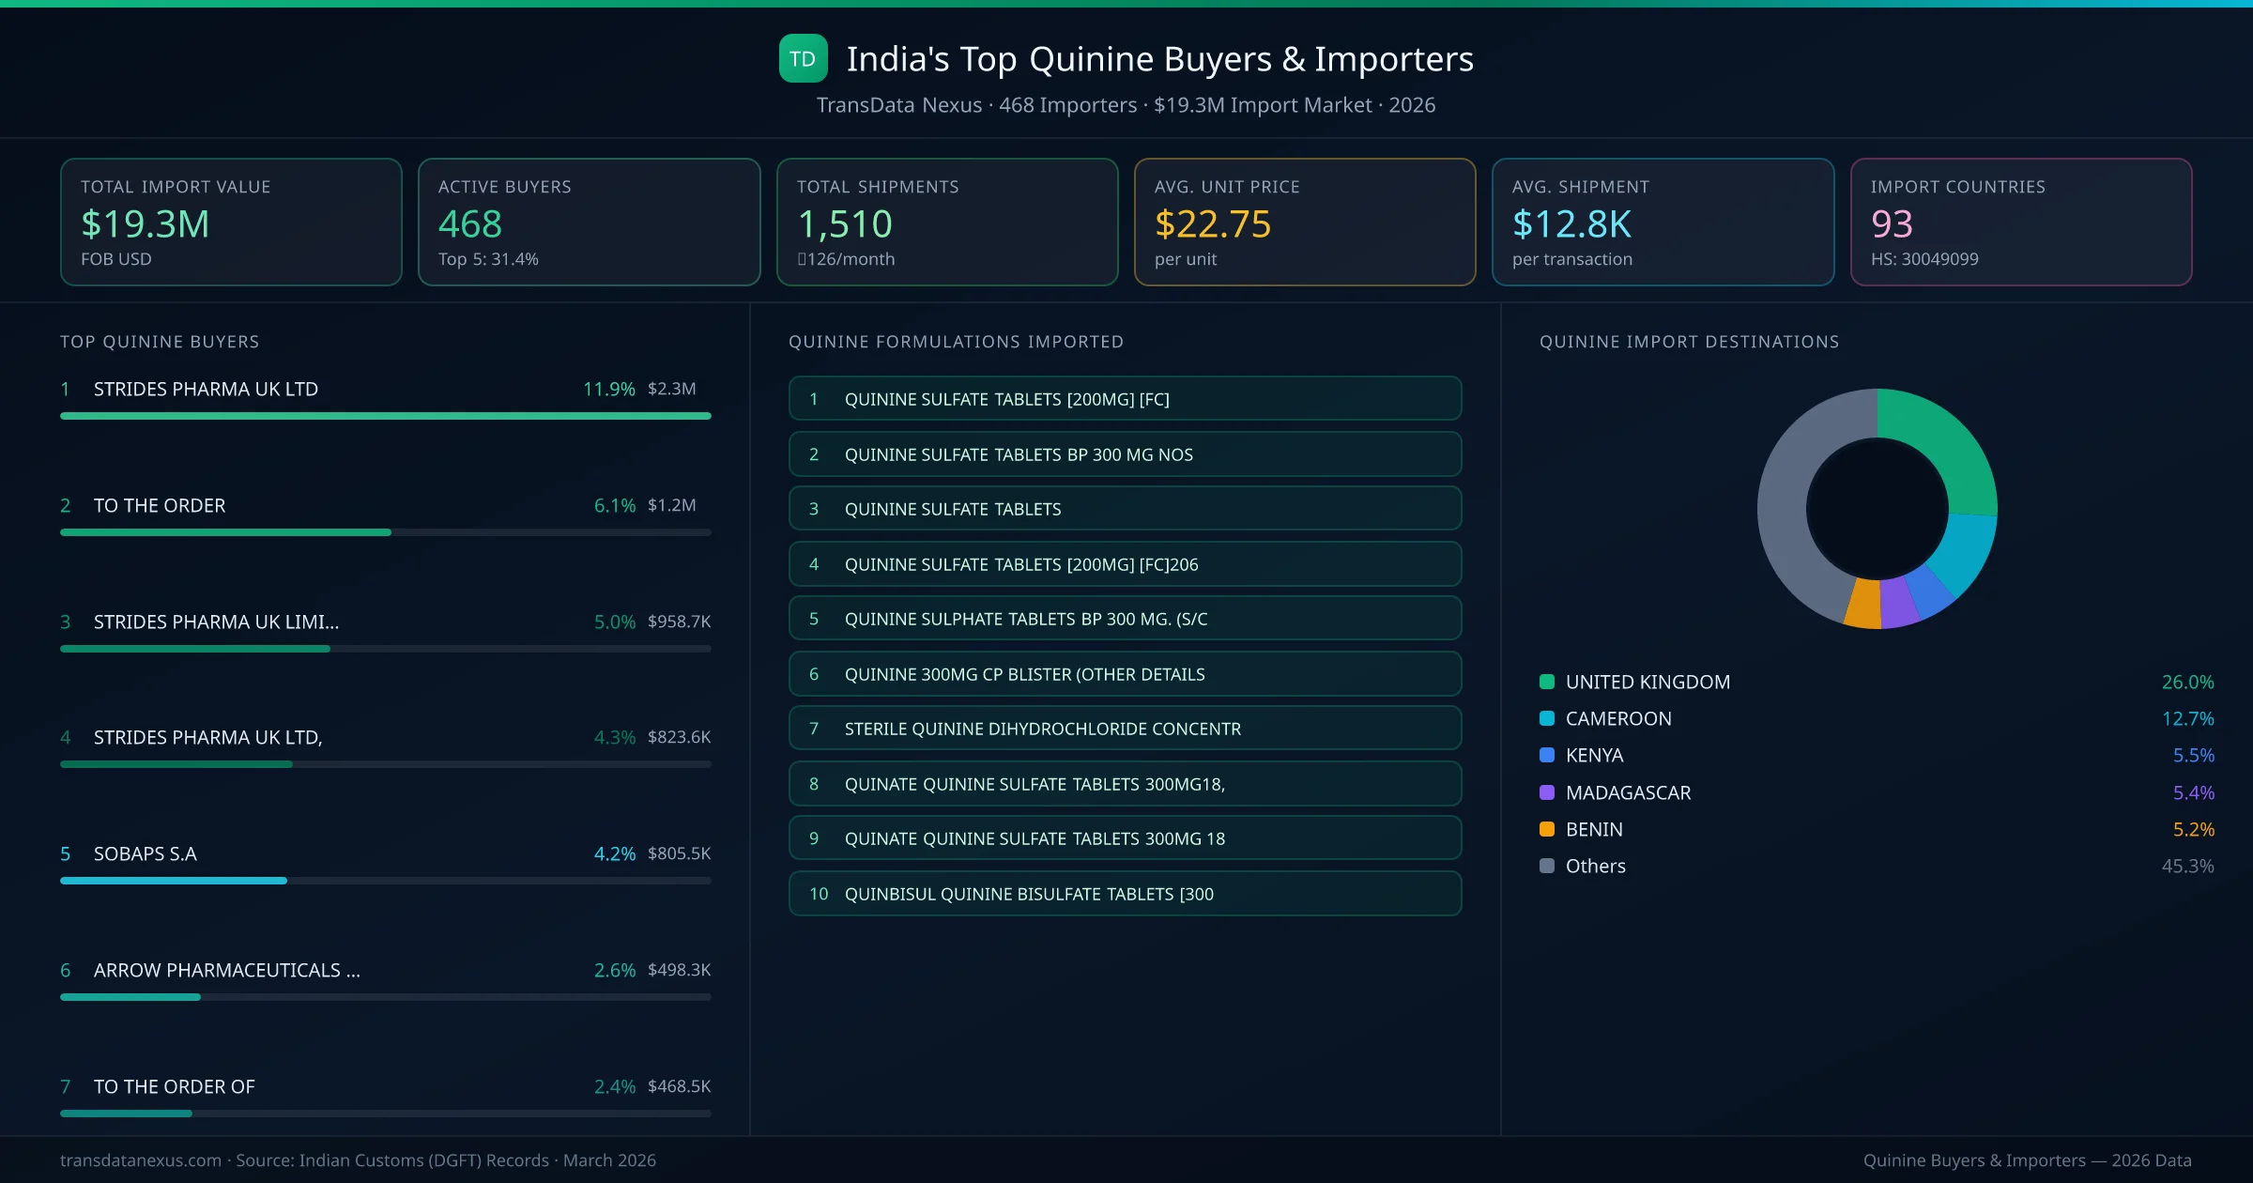
Task: Toggle the BENIN destination entry
Action: (1593, 829)
